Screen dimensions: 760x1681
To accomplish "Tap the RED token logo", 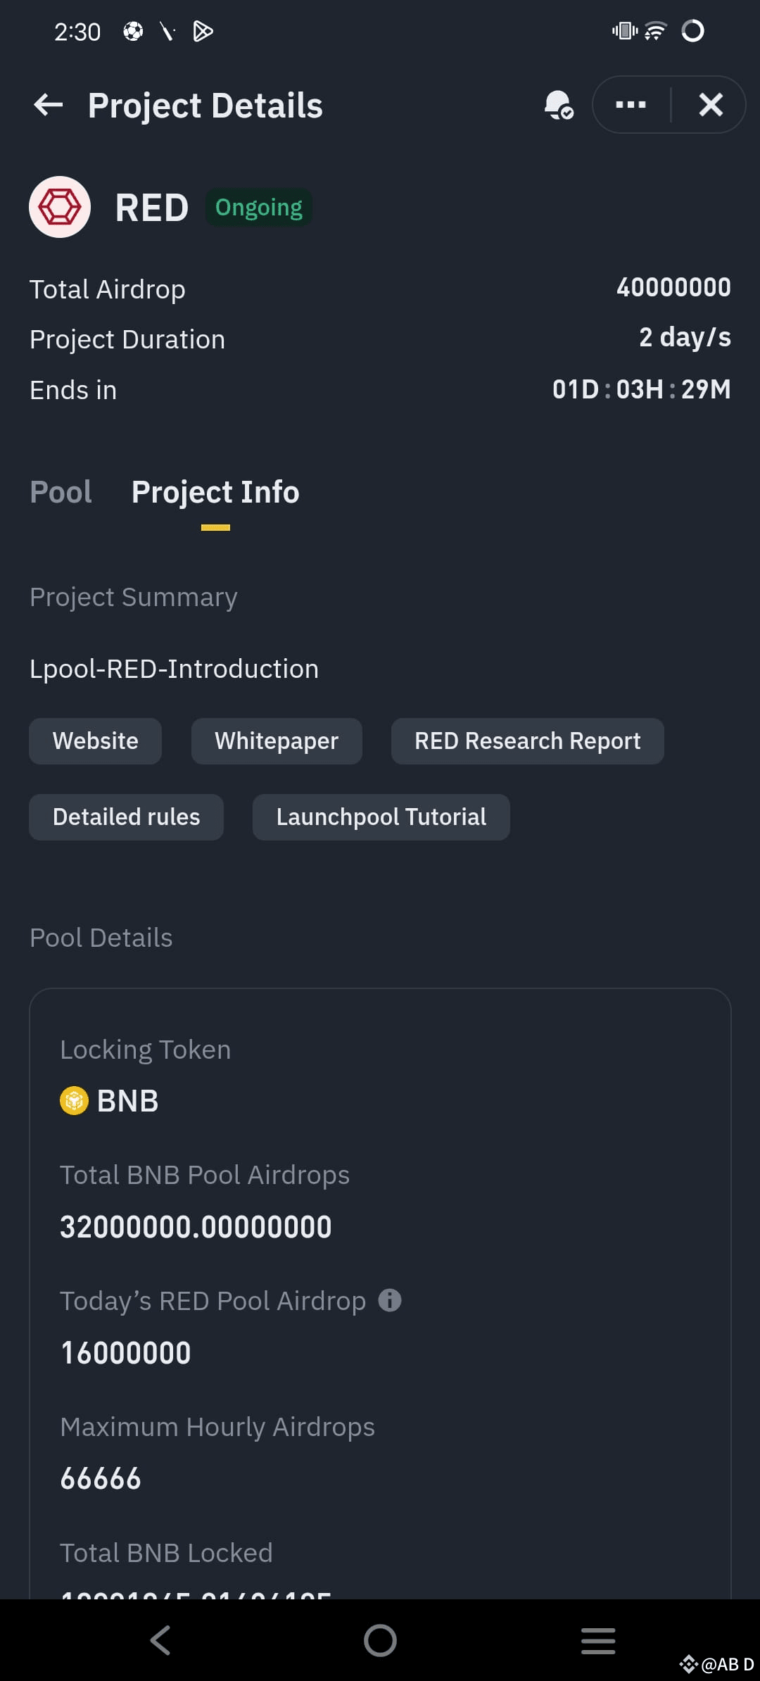I will pyautogui.click(x=60, y=207).
